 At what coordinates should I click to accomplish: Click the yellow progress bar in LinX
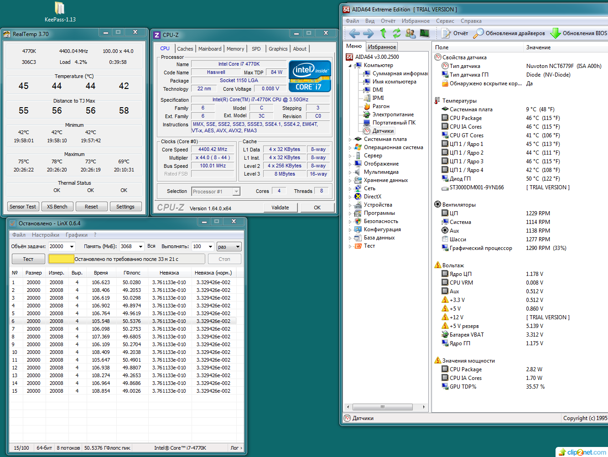pyautogui.click(x=61, y=259)
